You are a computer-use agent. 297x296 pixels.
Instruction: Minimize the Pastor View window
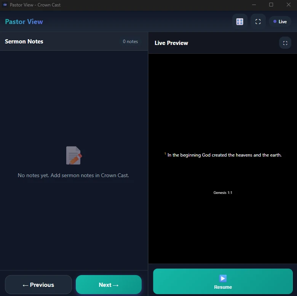[x=254, y=5]
